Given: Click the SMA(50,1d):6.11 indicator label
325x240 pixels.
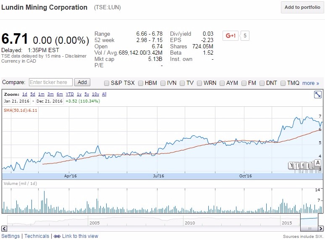Looking at the screenshot, I should (x=20, y=111).
